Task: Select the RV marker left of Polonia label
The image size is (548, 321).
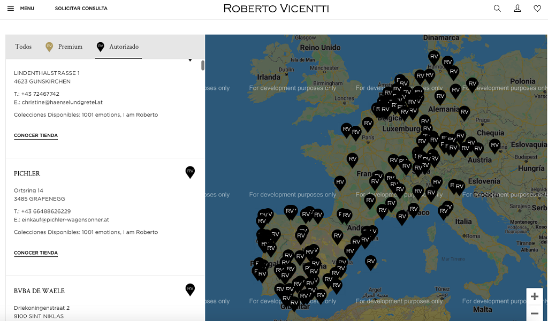Action: 472,85
